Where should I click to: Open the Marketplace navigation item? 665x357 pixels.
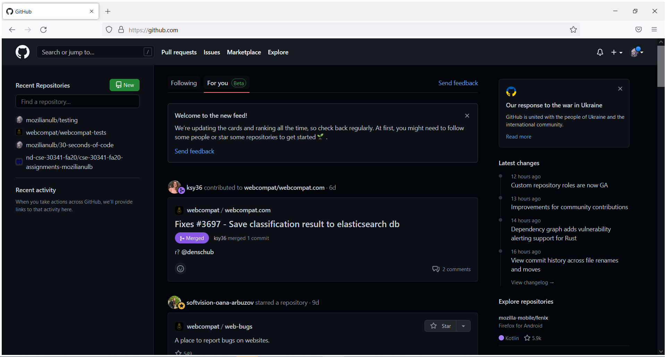pyautogui.click(x=244, y=52)
